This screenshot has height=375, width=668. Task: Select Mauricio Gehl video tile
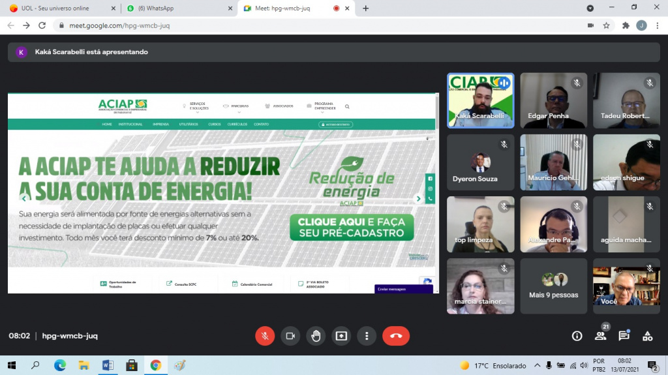553,162
